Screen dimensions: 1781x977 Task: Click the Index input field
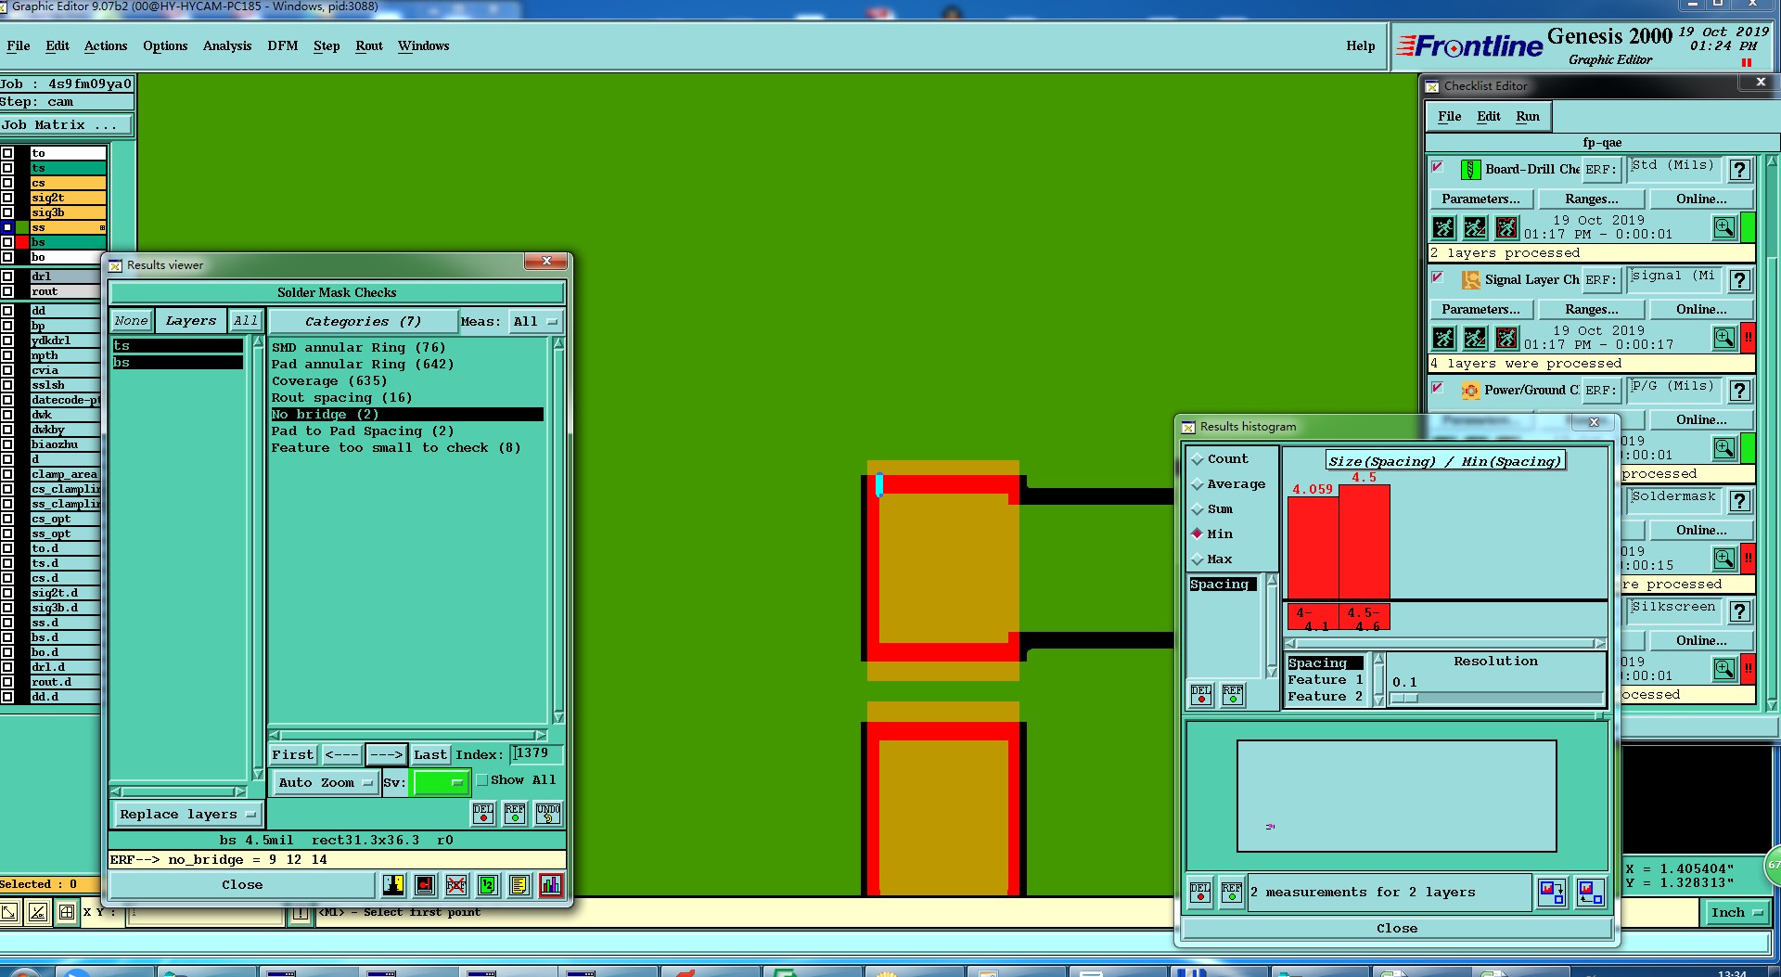coord(536,753)
